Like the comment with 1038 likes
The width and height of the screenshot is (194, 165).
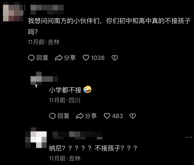point(86,58)
